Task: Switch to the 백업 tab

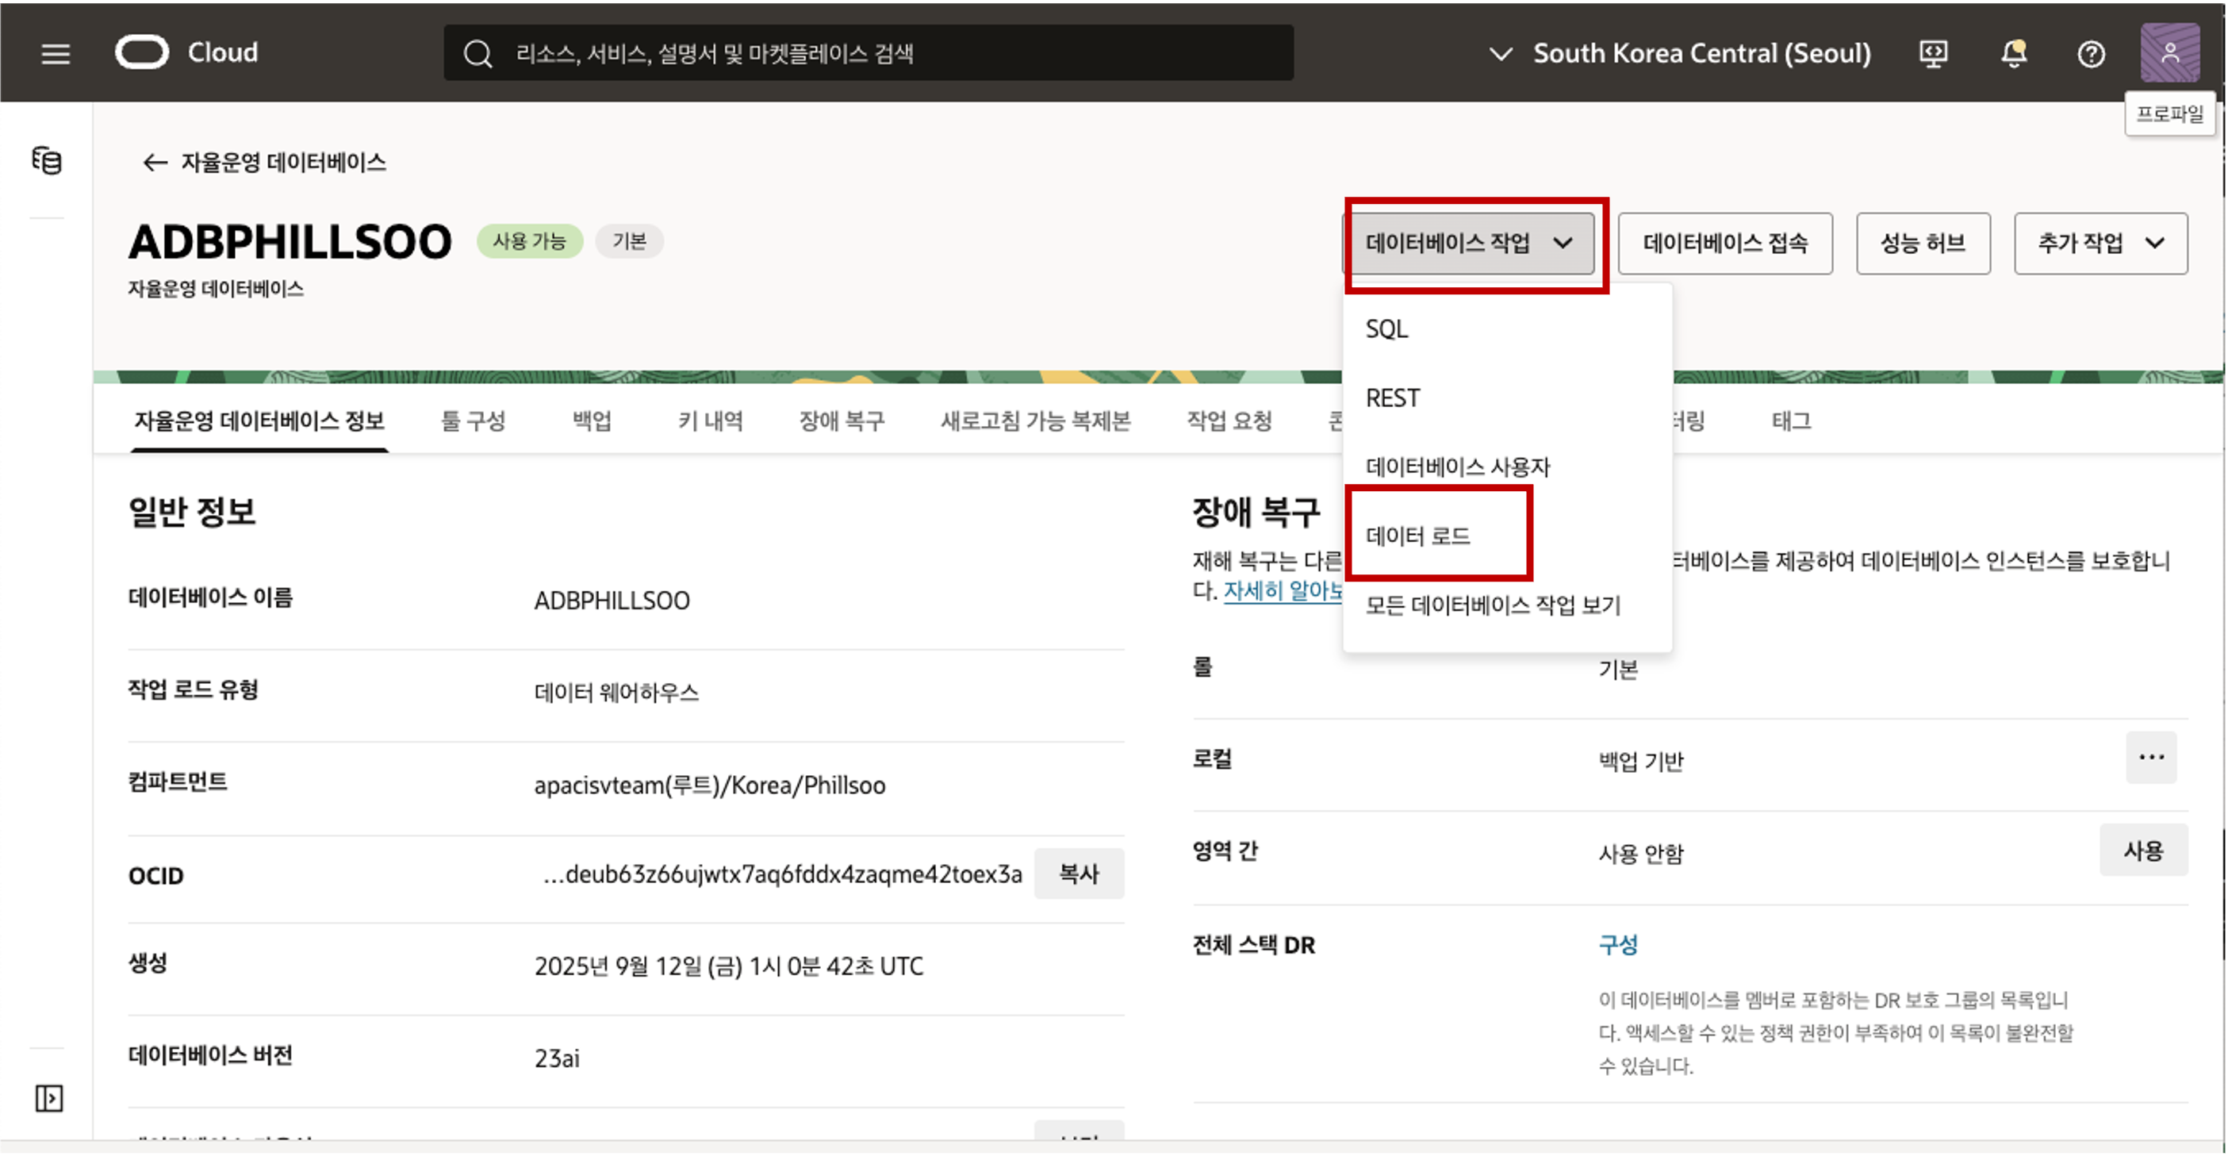Action: click(x=592, y=421)
